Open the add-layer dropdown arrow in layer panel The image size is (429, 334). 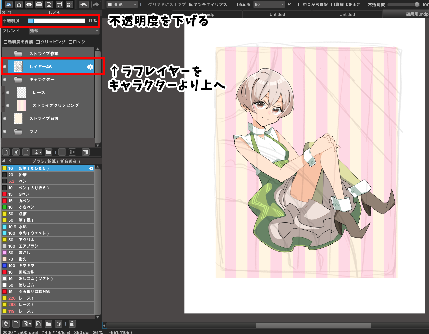(x=40, y=152)
